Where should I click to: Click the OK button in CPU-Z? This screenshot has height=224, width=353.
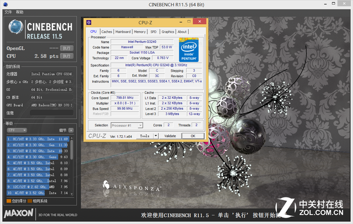pos(193,136)
